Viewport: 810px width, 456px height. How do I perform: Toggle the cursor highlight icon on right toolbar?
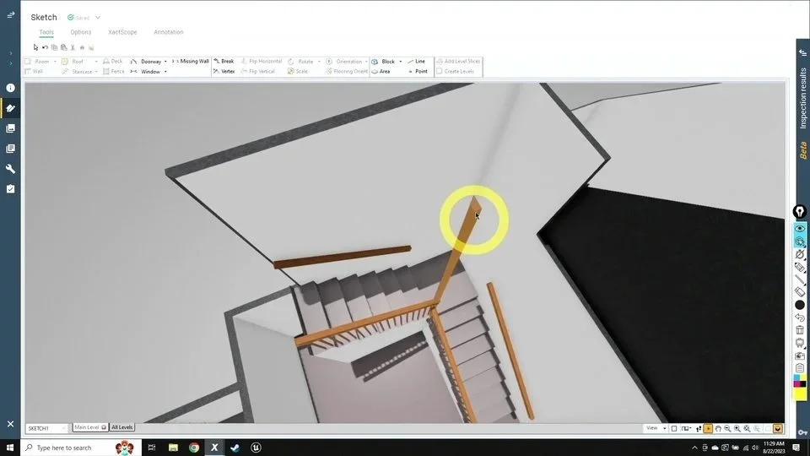click(x=800, y=241)
